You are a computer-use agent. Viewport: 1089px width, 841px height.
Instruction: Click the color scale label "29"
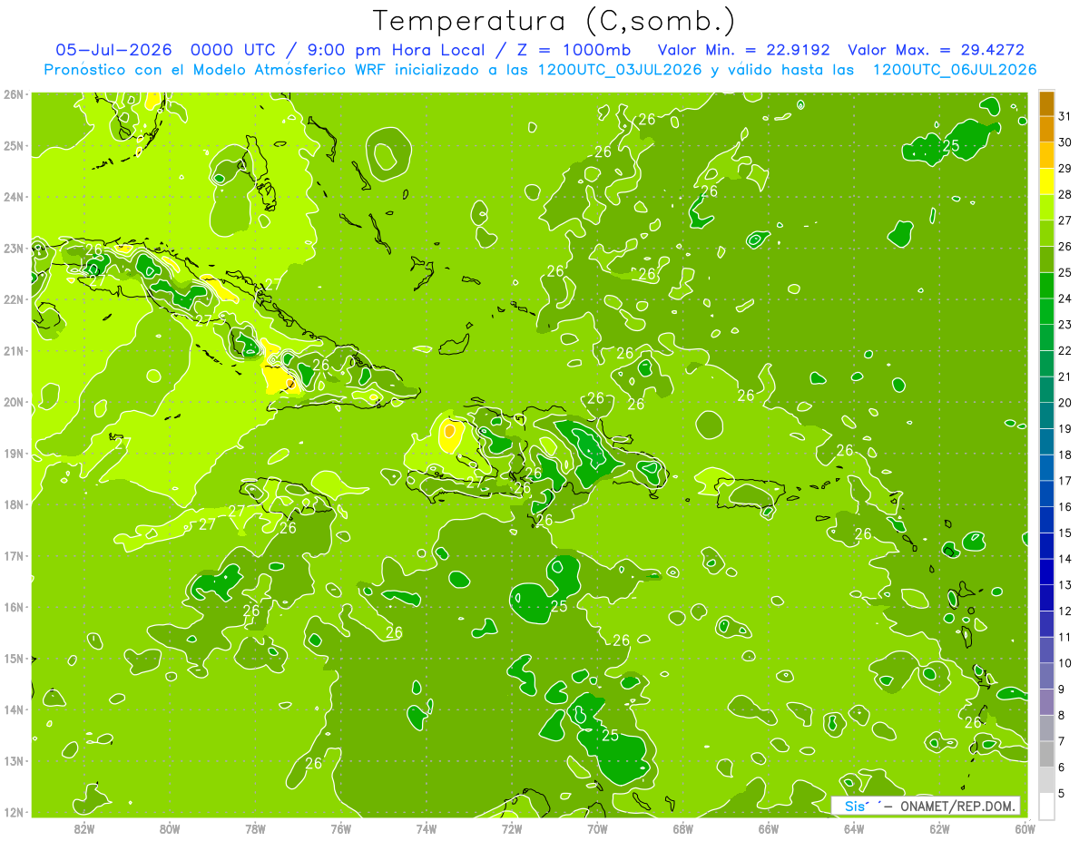click(x=1065, y=169)
